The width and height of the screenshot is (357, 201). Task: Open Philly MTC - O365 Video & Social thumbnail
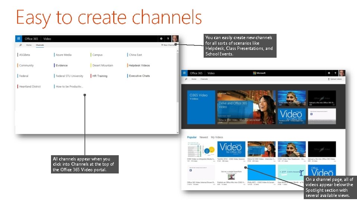(261, 173)
